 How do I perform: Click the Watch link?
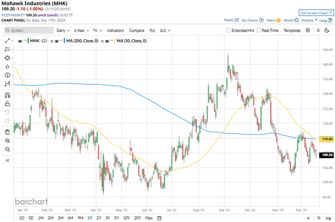[288, 20]
